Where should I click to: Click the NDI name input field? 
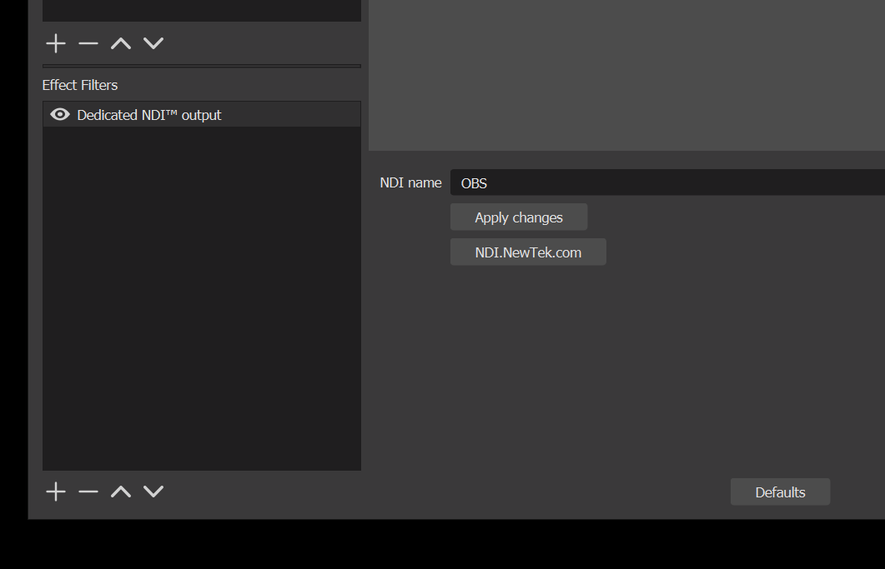[x=667, y=182]
